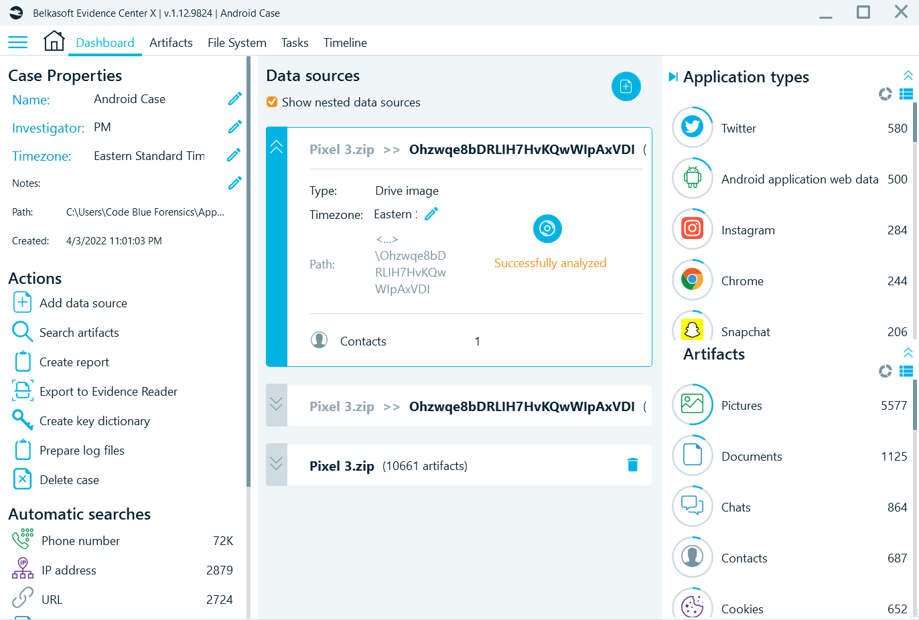Switch Application types to list view

tap(906, 94)
